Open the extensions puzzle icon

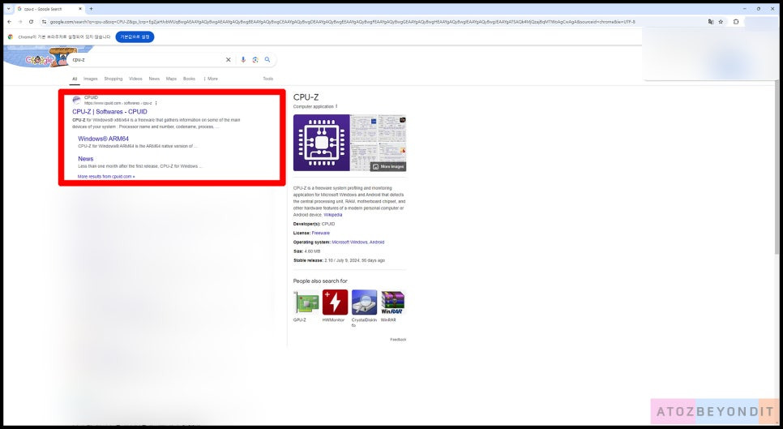(x=735, y=22)
